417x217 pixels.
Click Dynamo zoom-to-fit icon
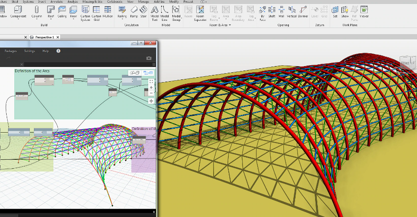(151, 82)
